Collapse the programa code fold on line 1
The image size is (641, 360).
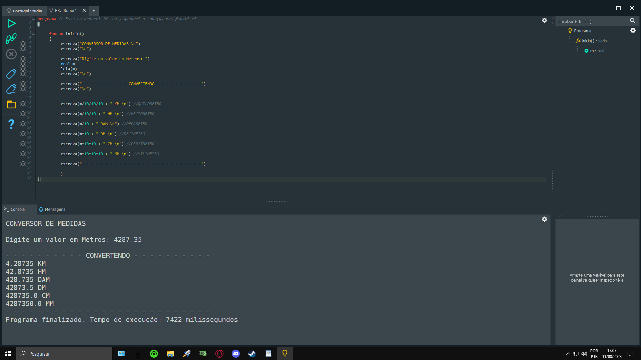tap(34, 18)
